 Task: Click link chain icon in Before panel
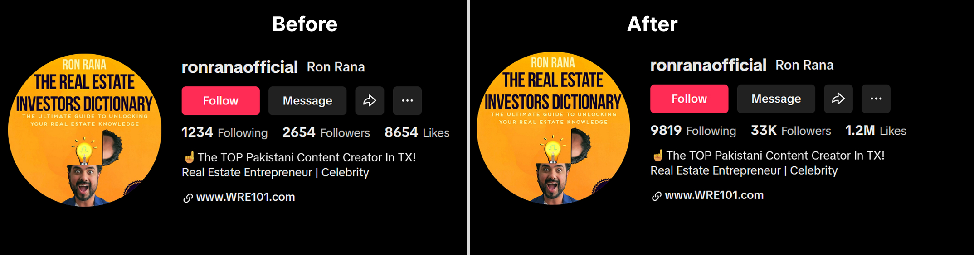[188, 198]
